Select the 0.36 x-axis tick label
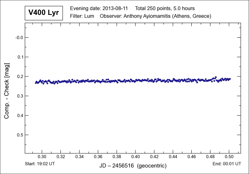Viewport: 249px width, 174px height. coord(98,157)
